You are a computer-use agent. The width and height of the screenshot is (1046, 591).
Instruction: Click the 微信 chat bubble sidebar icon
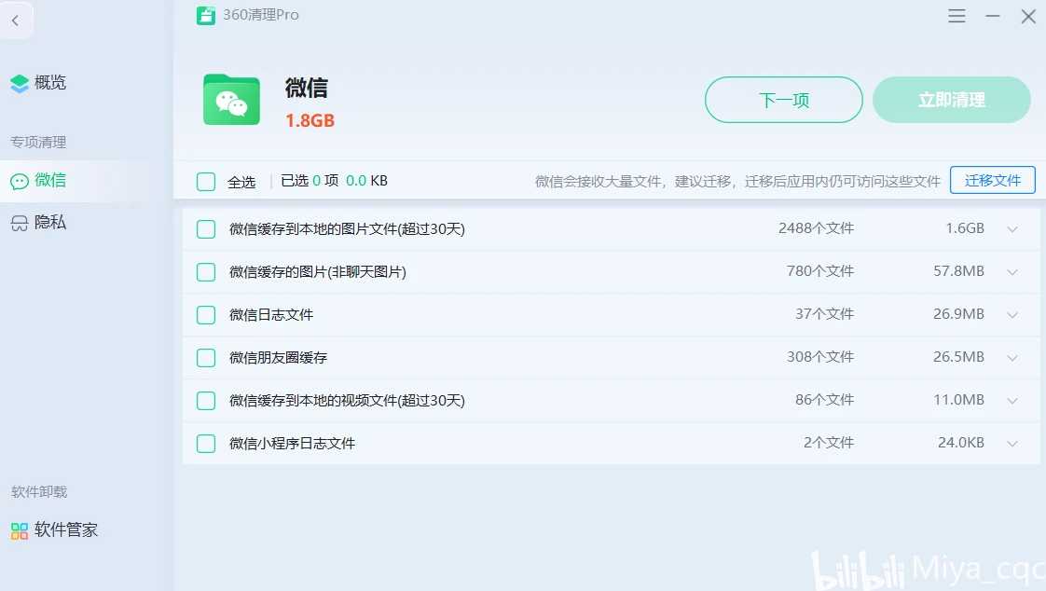tap(20, 181)
